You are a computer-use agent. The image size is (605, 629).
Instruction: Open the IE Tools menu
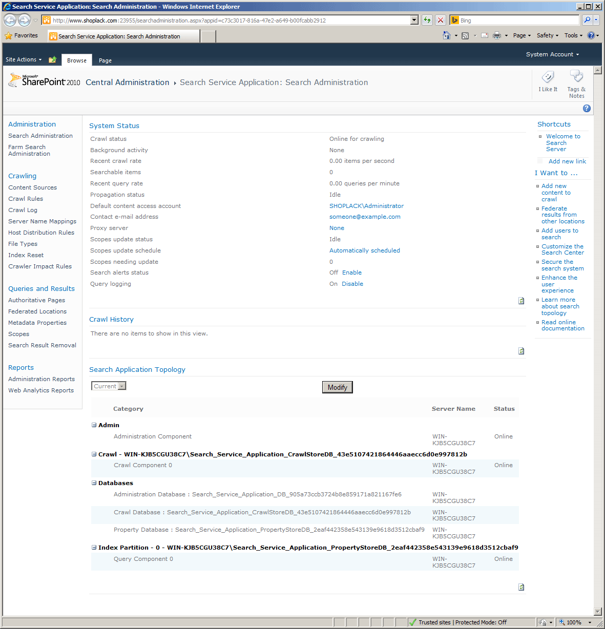pos(573,35)
